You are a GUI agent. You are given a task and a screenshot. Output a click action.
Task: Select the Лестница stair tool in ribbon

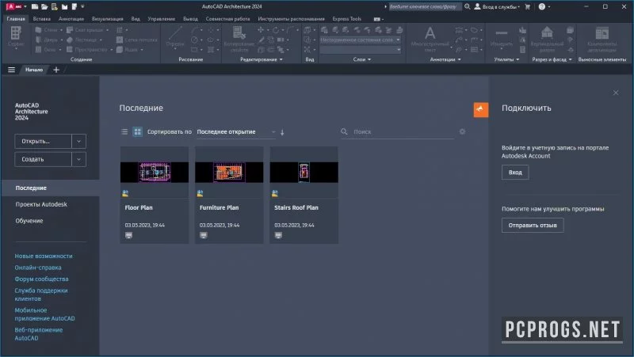point(84,40)
